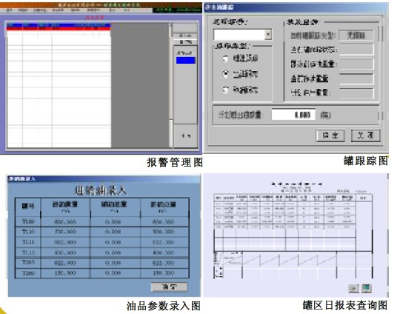Image resolution: width=400 pixels, height=314 pixels.
Task: Select the middle, currently checked tracking type radio button
Action: click(x=225, y=74)
